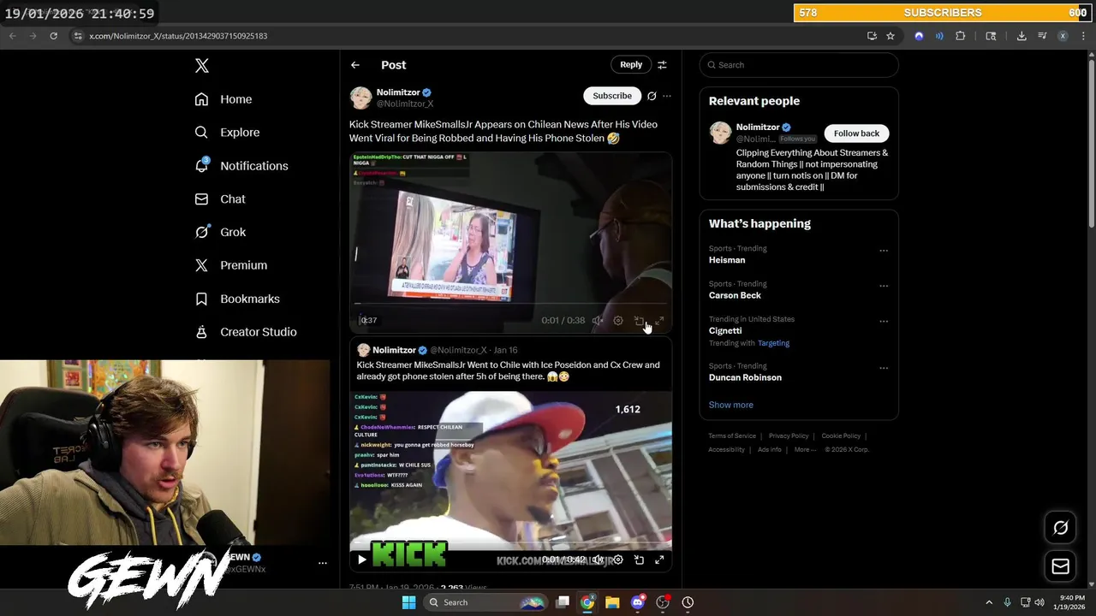Open settings gear of quoted video
This screenshot has width=1096, height=616.
coord(618,560)
